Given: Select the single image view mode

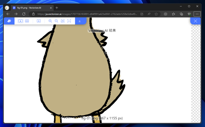Looking at the screenshot, I should coord(20,21).
